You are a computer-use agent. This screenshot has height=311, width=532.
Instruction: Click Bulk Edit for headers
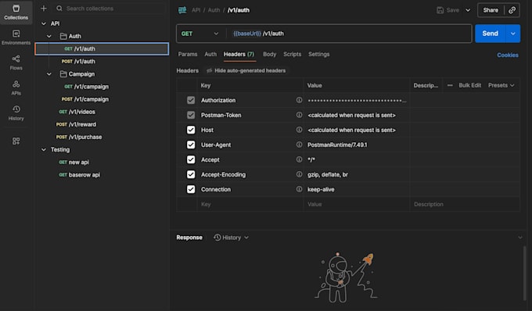coord(470,85)
